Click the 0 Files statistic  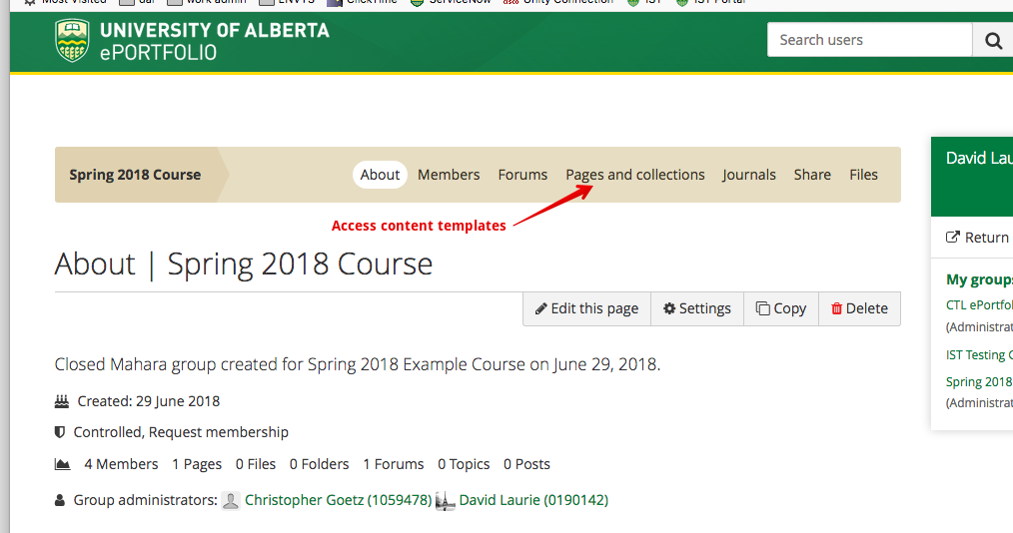pos(255,464)
